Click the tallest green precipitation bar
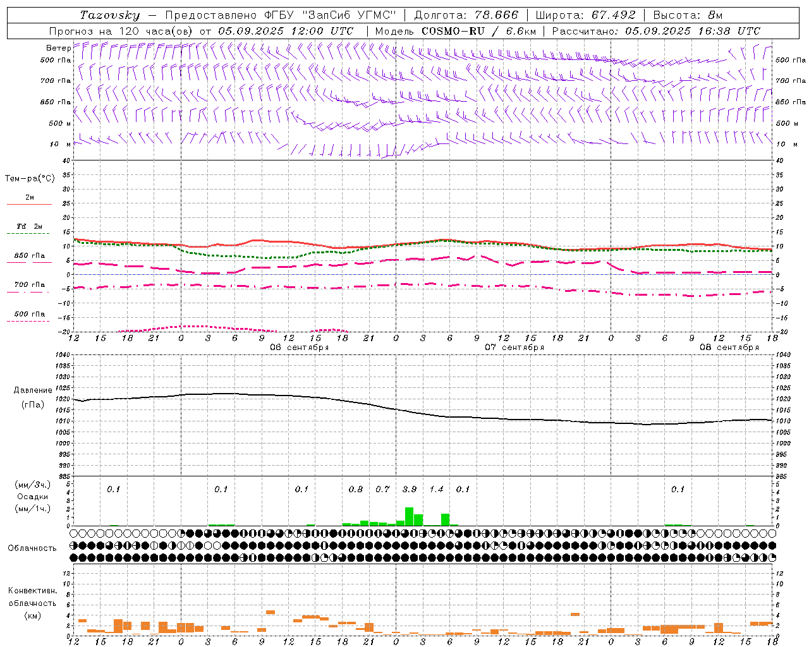Image resolution: width=809 pixels, height=647 pixels. point(409,517)
